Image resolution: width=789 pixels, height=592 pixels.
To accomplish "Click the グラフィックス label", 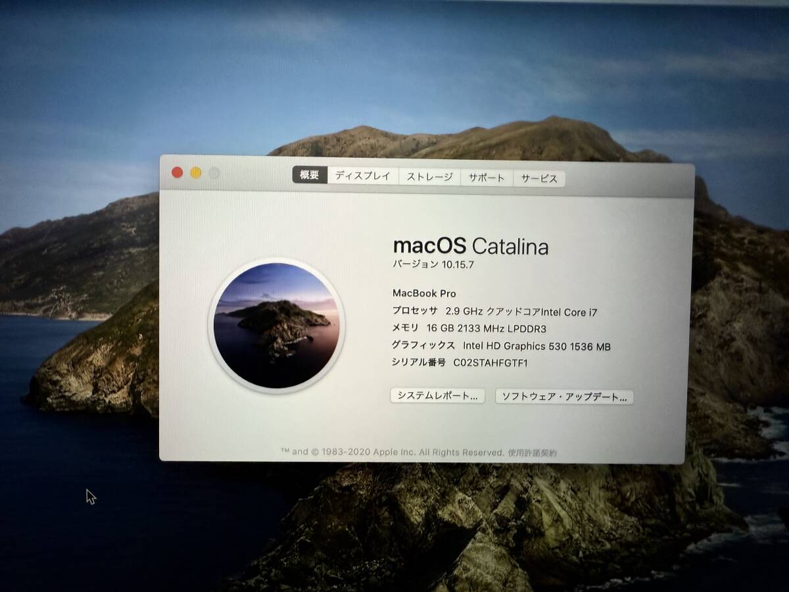I will [423, 345].
